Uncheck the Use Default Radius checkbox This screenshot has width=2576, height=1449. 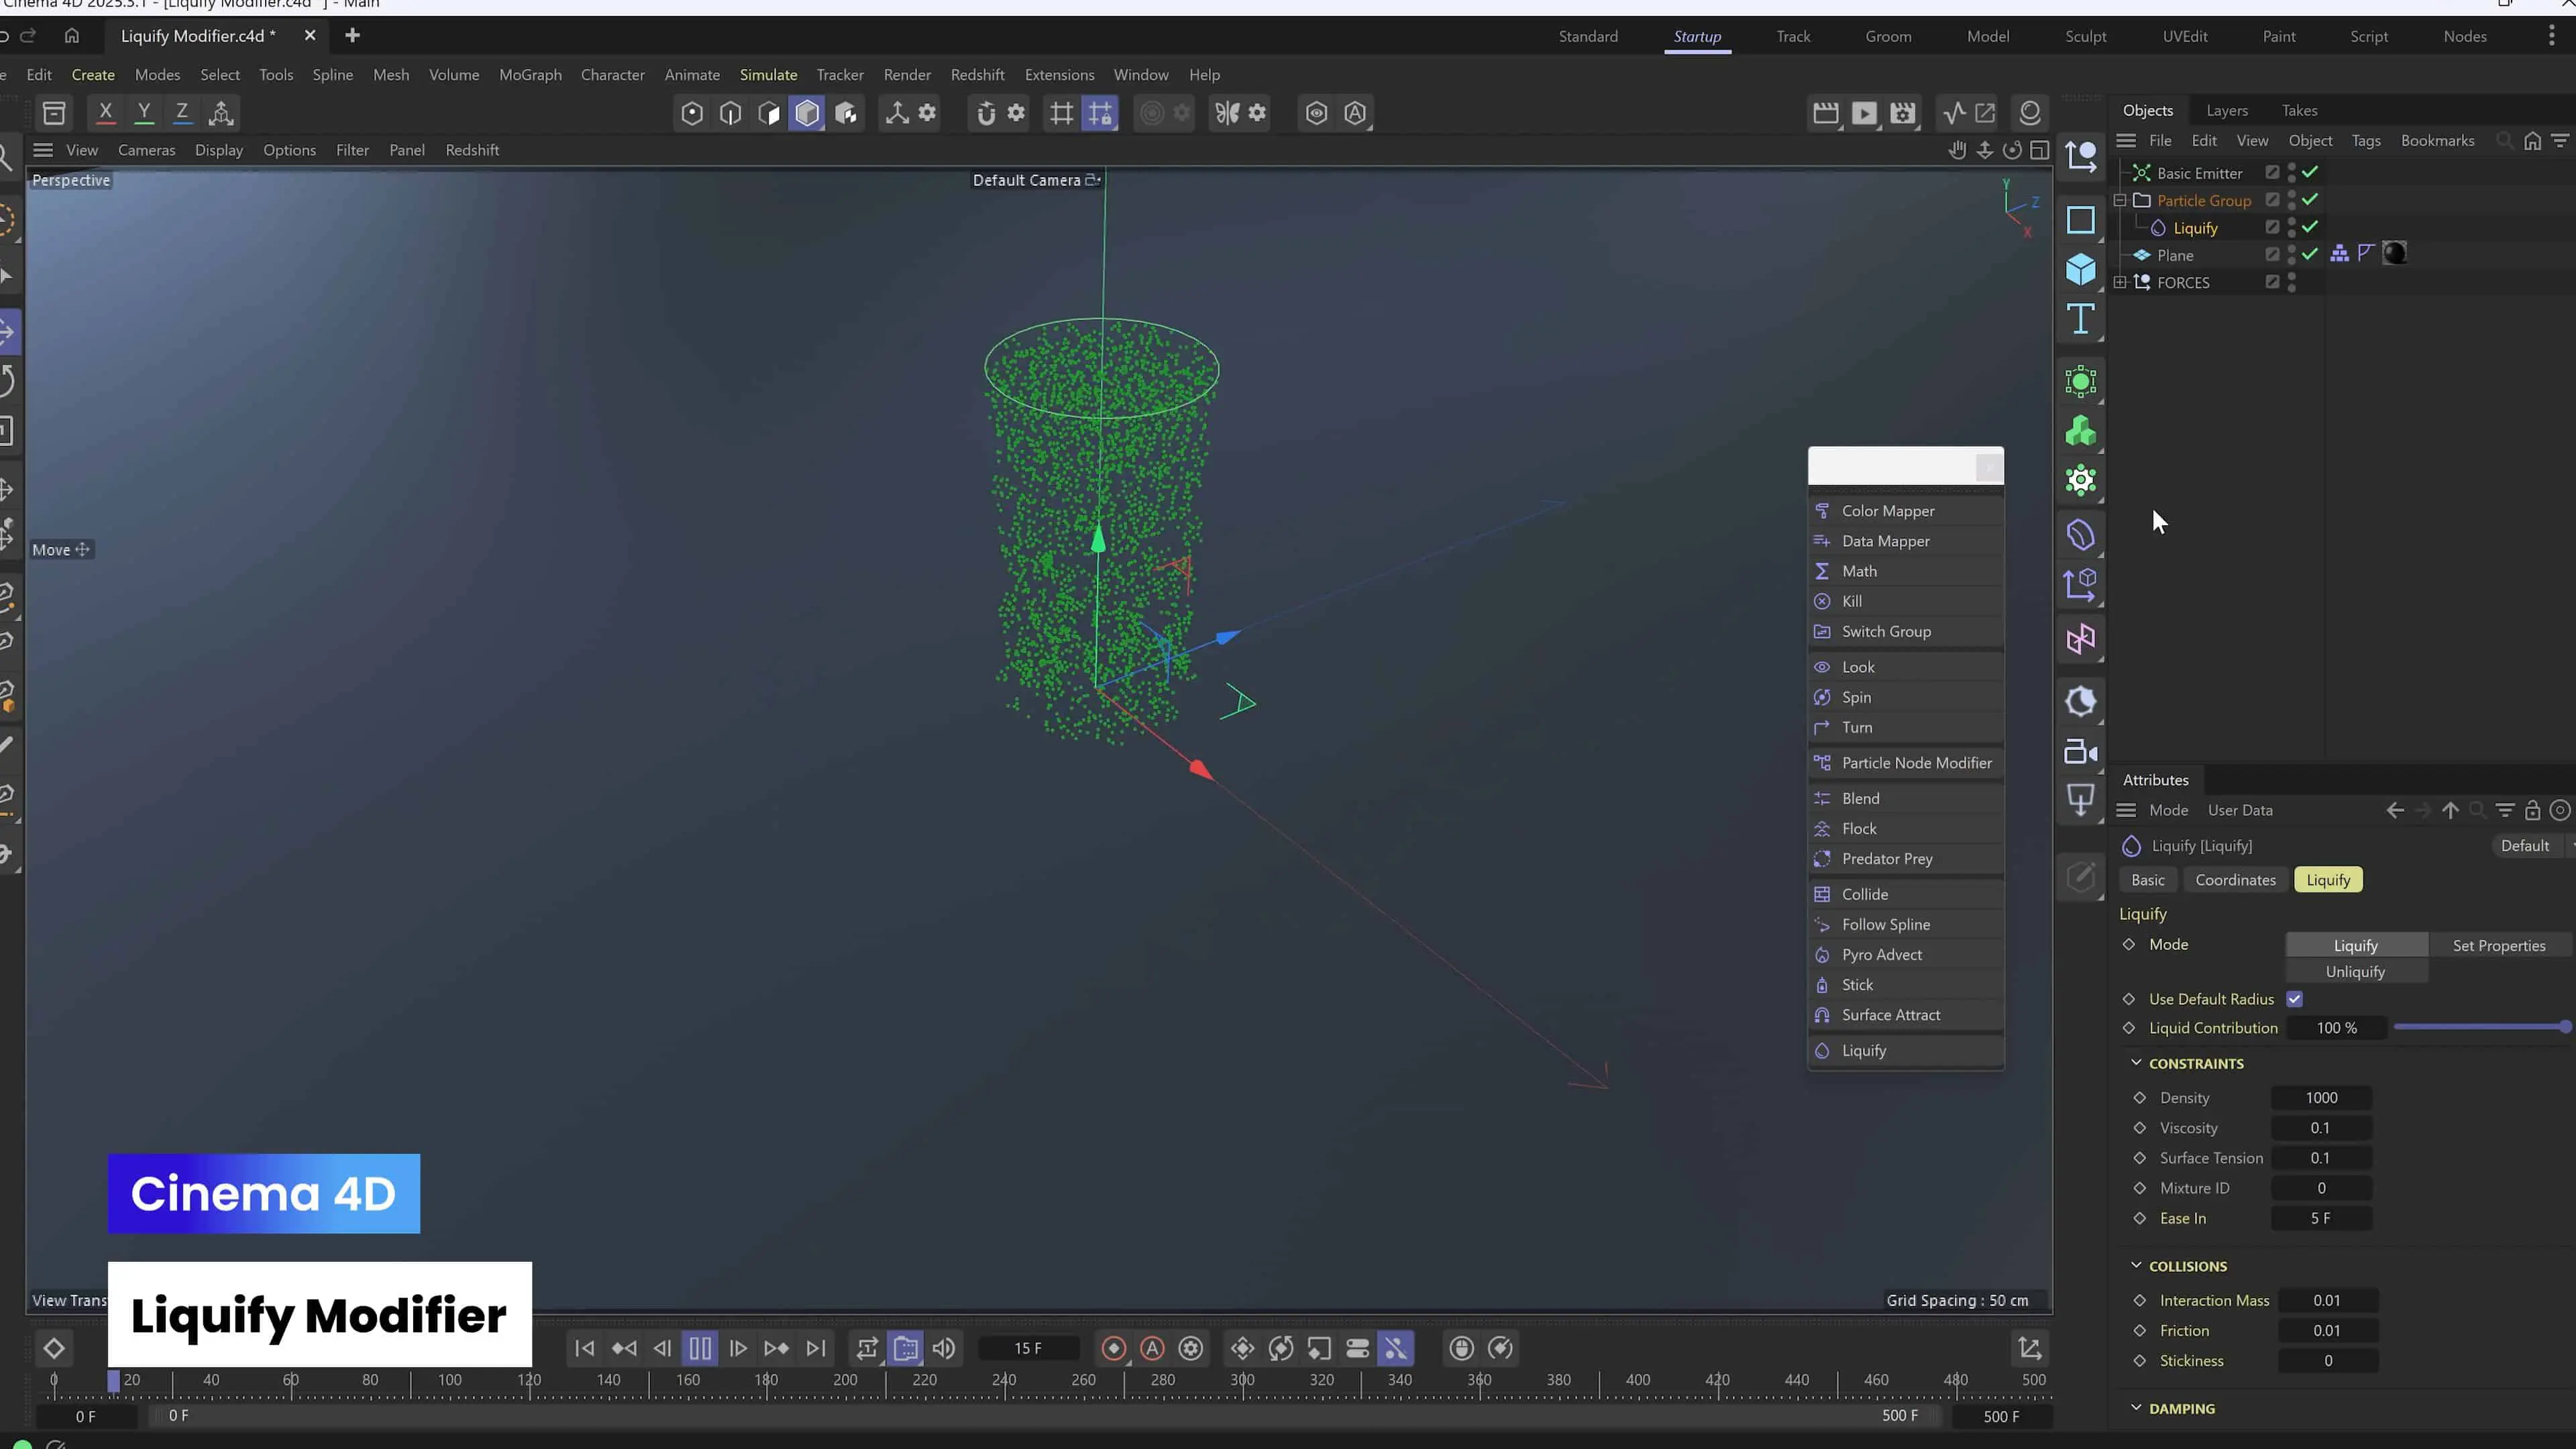(x=2295, y=999)
